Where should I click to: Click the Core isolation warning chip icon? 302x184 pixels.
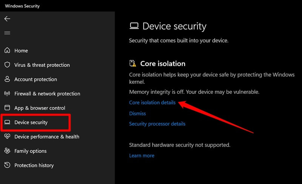[133, 64]
